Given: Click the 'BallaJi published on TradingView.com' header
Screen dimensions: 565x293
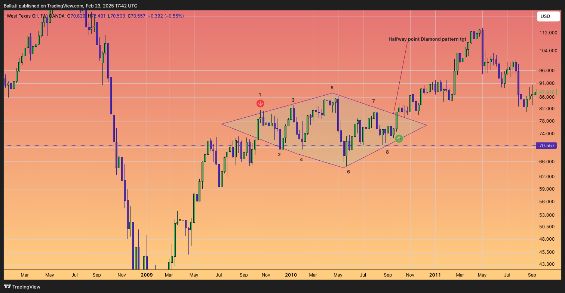Looking at the screenshot, I should pyautogui.click(x=70, y=6).
